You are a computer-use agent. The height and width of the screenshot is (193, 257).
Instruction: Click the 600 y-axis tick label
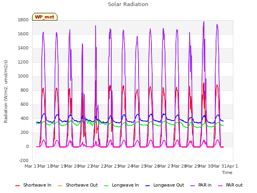(24, 105)
